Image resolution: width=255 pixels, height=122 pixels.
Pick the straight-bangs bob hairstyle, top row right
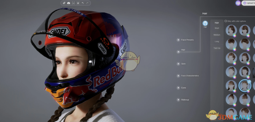(x=245, y=30)
